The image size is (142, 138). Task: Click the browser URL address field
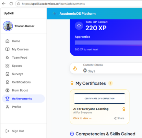click(x=79, y=4)
